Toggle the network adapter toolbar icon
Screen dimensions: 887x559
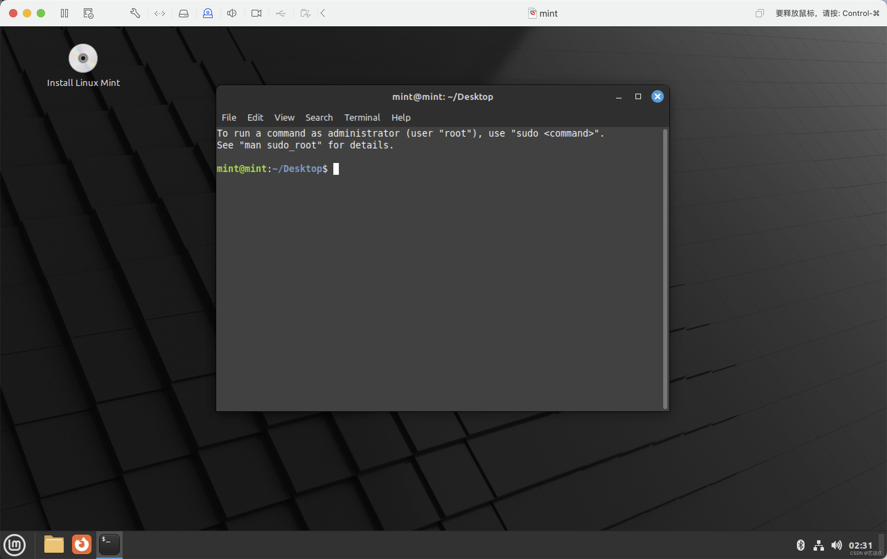[159, 13]
